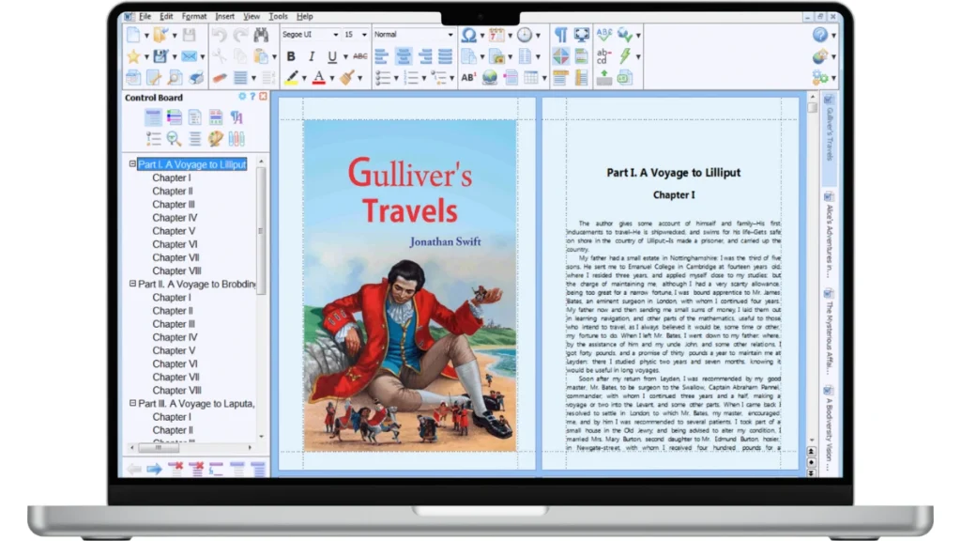Show paragraph marks with the pilcrow icon
Image resolution: width=961 pixels, height=541 pixels.
click(560, 35)
